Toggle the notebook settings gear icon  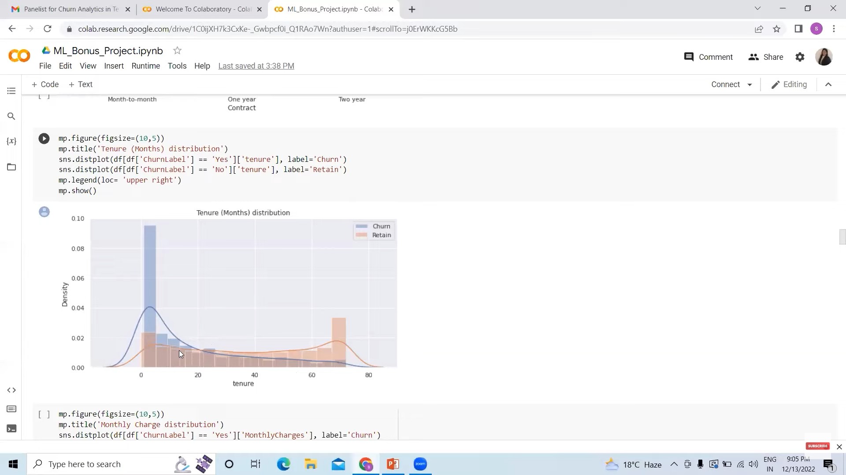coord(801,57)
